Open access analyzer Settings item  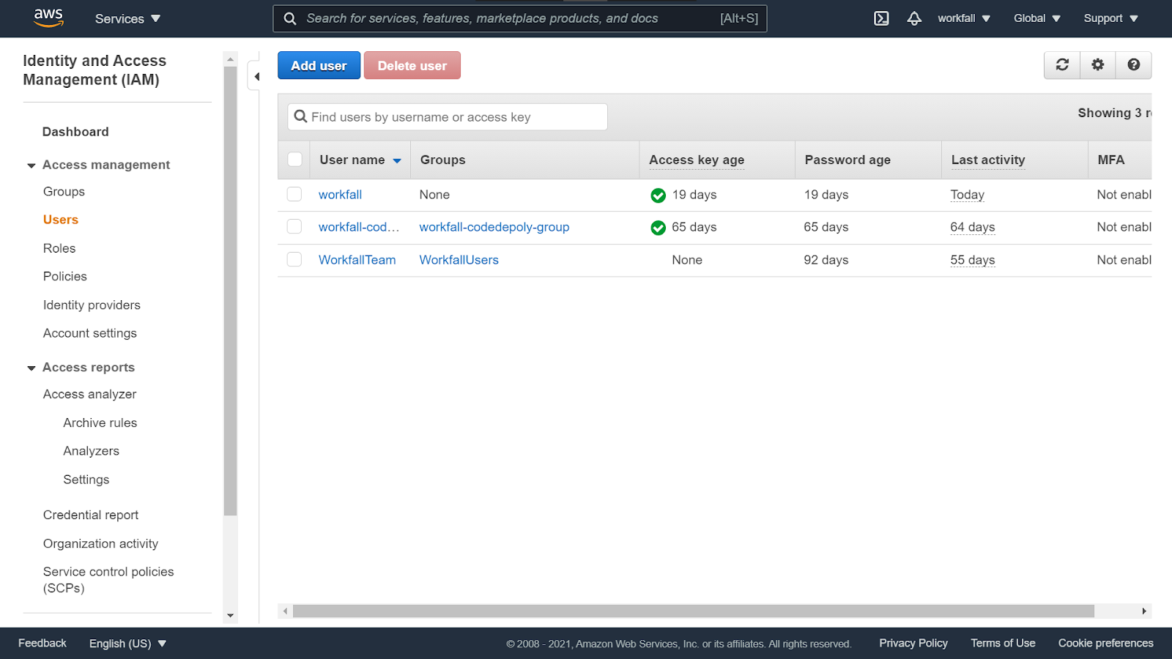point(86,480)
